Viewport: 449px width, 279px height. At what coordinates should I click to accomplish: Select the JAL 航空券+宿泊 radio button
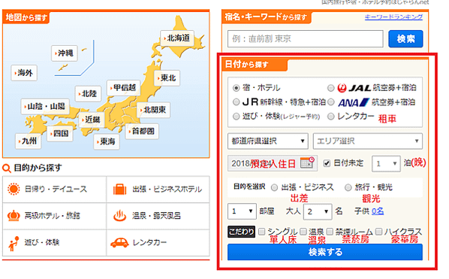pyautogui.click(x=330, y=88)
